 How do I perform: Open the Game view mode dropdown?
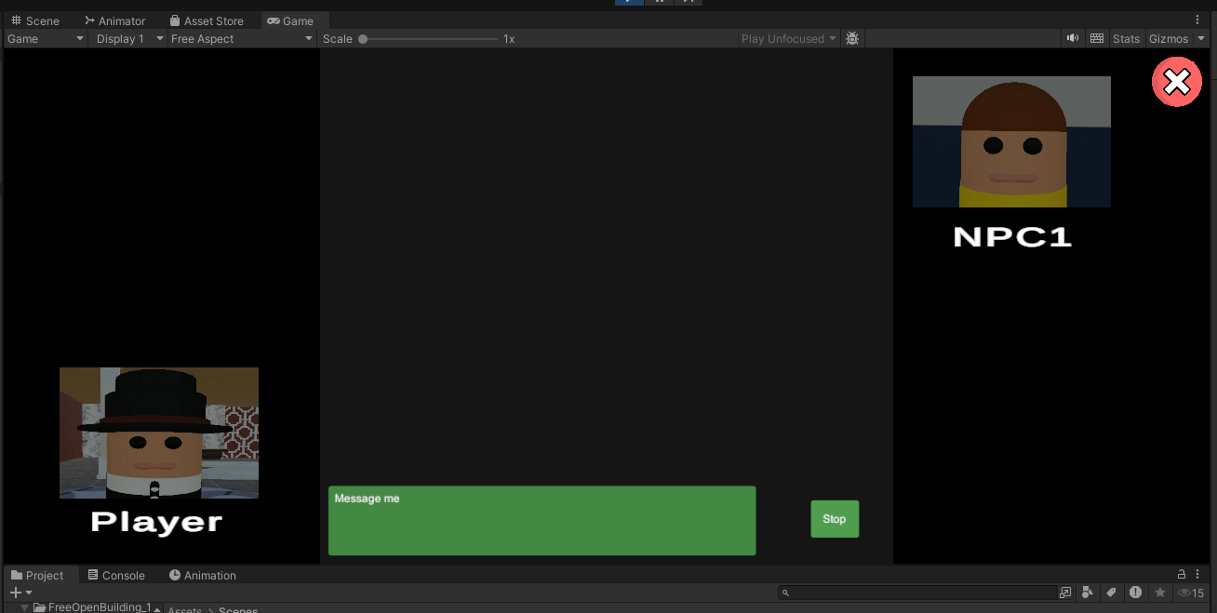pos(46,38)
